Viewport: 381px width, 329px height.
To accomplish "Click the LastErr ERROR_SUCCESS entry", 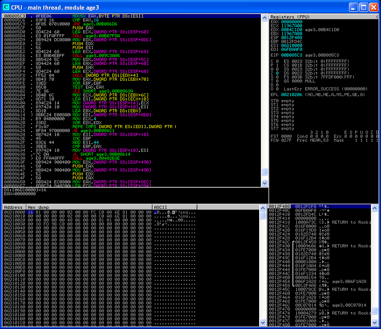I will coord(326,89).
